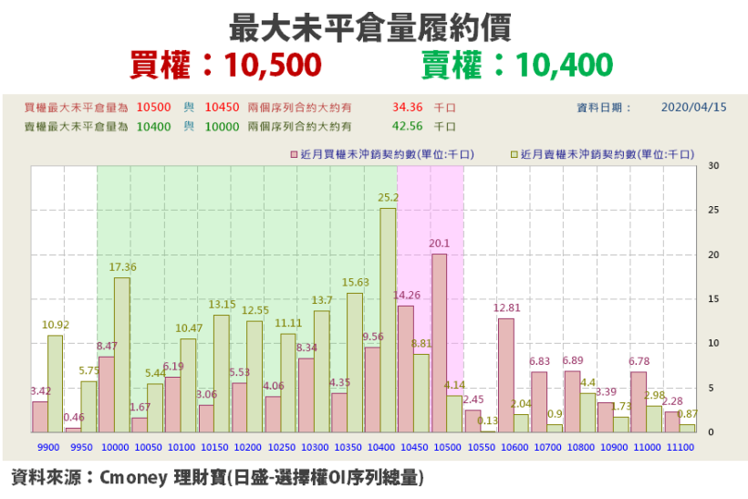The image size is (748, 499).
Task: Click the value label 8.81
Action: click(421, 344)
